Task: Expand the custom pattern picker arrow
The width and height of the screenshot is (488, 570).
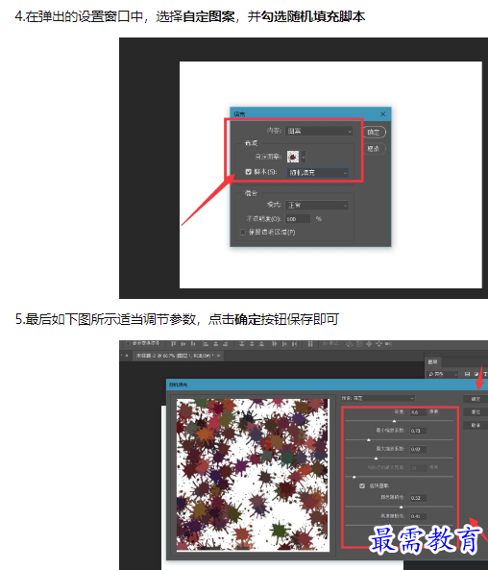Action: (304, 157)
